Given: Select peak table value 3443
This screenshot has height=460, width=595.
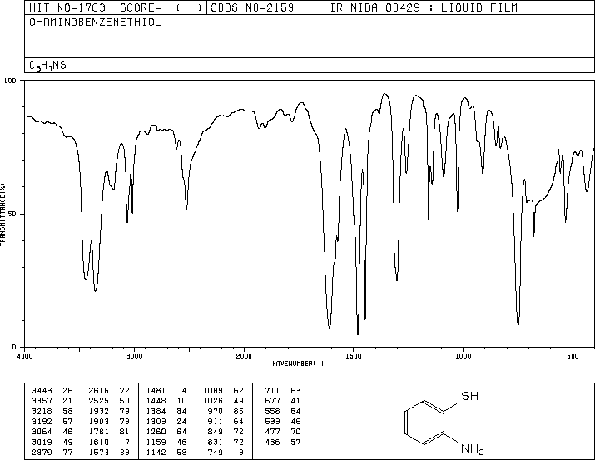Looking at the screenshot, I should [42, 391].
